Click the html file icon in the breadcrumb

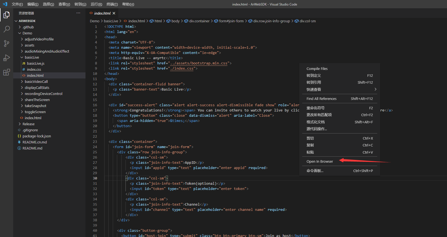coord(125,21)
